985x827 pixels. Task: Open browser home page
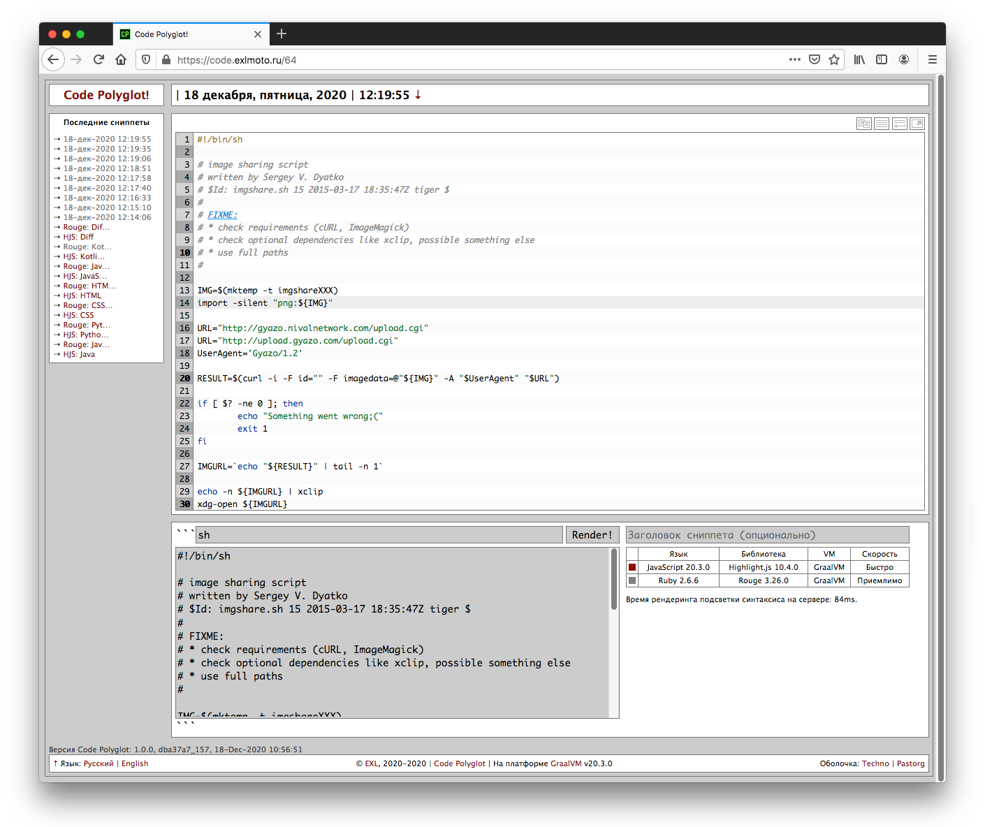tap(121, 59)
